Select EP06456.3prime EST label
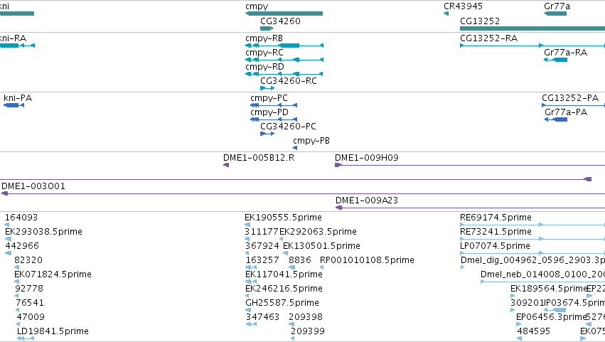 [x=552, y=317]
